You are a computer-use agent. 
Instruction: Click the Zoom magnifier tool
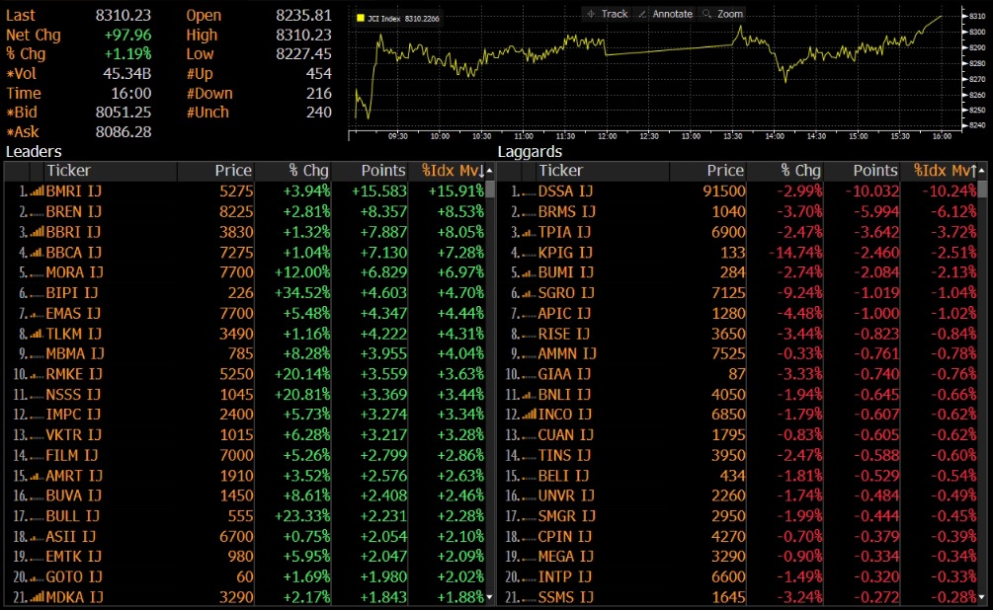point(721,14)
